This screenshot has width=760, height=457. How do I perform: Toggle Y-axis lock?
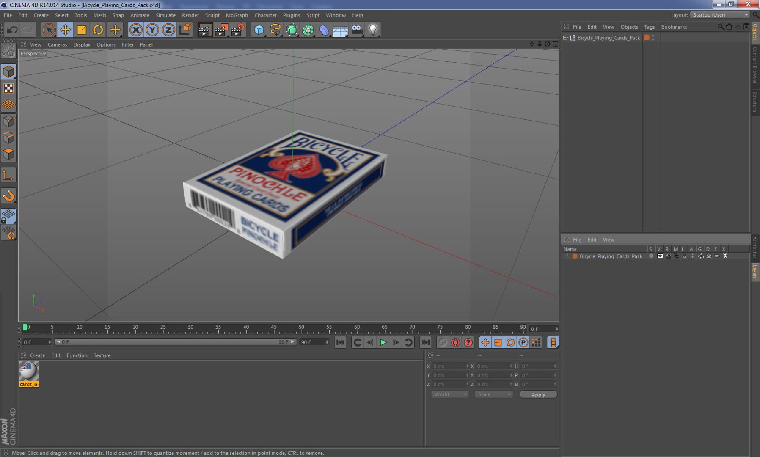click(x=152, y=30)
